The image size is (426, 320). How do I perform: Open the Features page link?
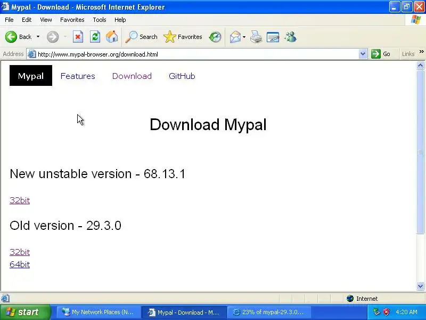click(x=78, y=76)
